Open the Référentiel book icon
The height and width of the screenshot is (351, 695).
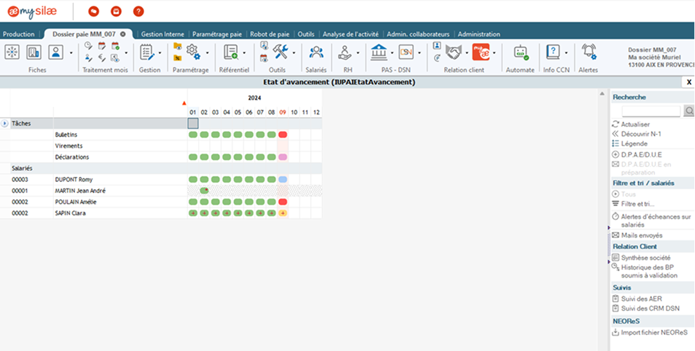(231, 53)
